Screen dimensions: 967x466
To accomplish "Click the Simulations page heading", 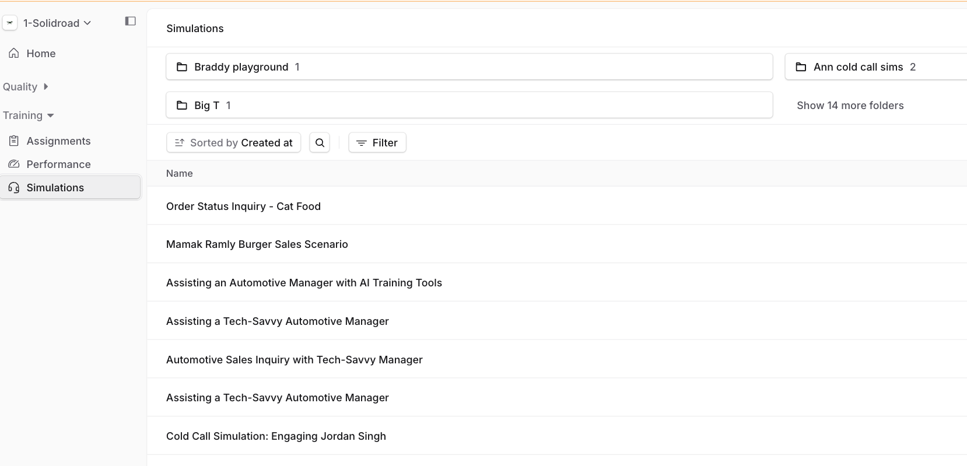I will click(x=195, y=29).
